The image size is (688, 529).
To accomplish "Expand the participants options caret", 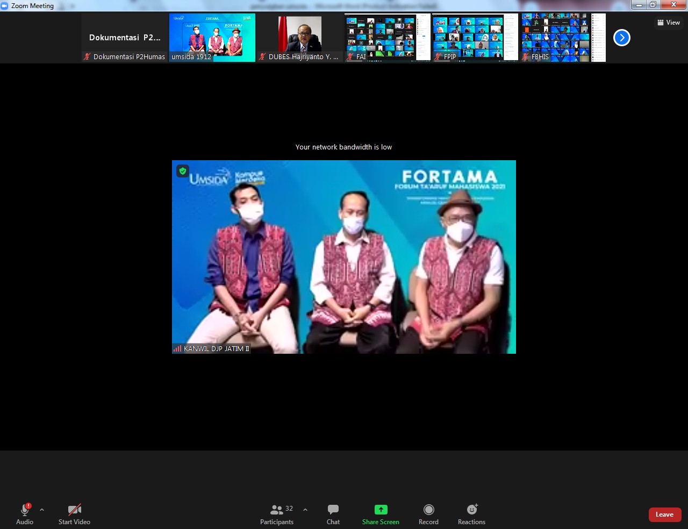I will pyautogui.click(x=305, y=510).
